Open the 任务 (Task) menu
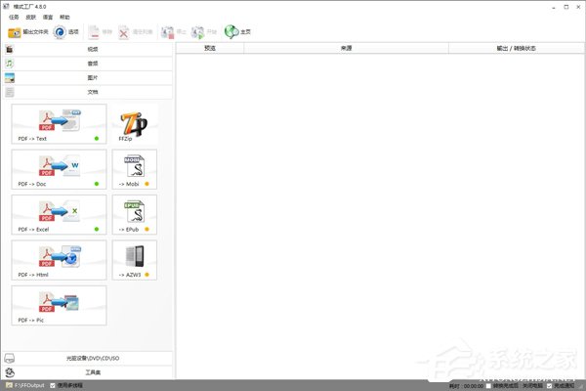The height and width of the screenshot is (391, 586). coord(14,18)
